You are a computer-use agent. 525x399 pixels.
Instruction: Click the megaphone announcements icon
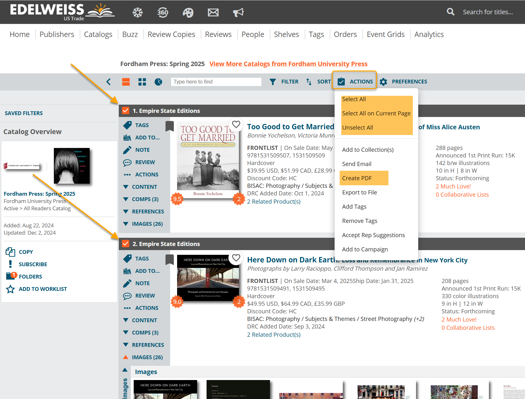pyautogui.click(x=238, y=12)
